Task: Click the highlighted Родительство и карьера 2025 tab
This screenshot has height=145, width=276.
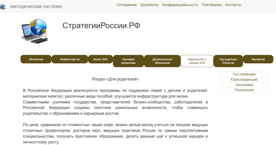Action: 197,61
